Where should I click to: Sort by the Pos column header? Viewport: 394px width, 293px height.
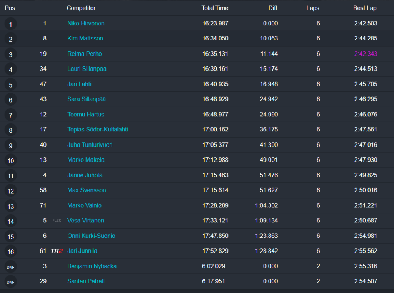coord(10,8)
